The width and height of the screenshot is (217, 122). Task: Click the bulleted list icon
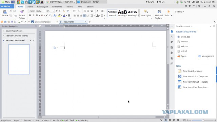(74, 11)
